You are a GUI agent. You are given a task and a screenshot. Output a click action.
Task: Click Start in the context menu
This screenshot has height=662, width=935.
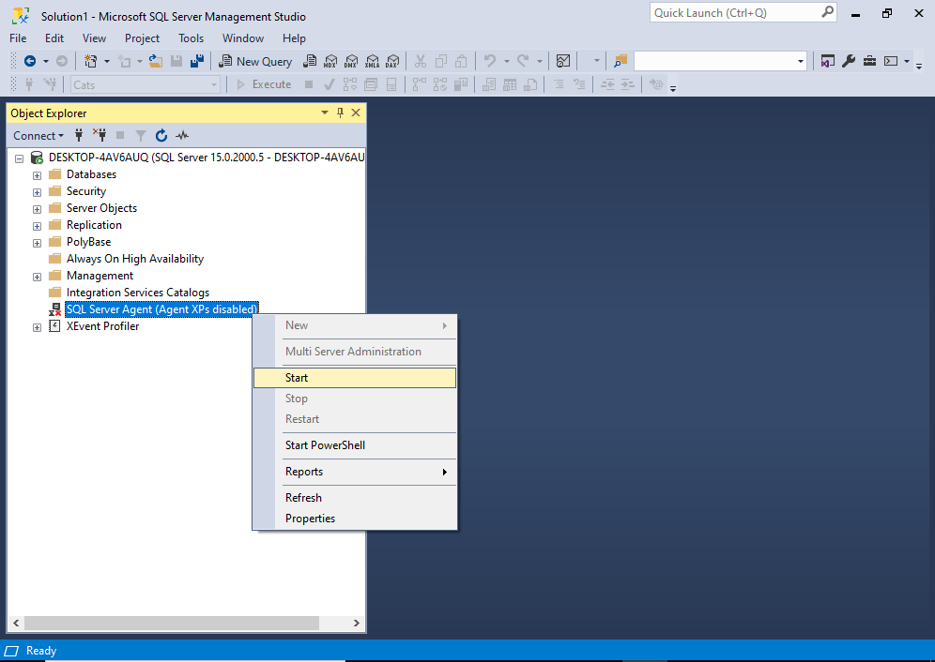(x=297, y=377)
